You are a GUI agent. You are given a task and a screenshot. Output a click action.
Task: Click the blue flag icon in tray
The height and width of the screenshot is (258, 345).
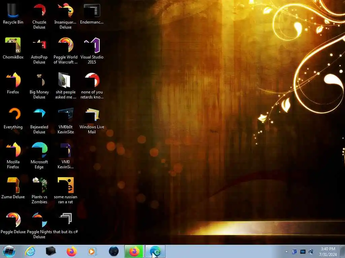point(294,252)
